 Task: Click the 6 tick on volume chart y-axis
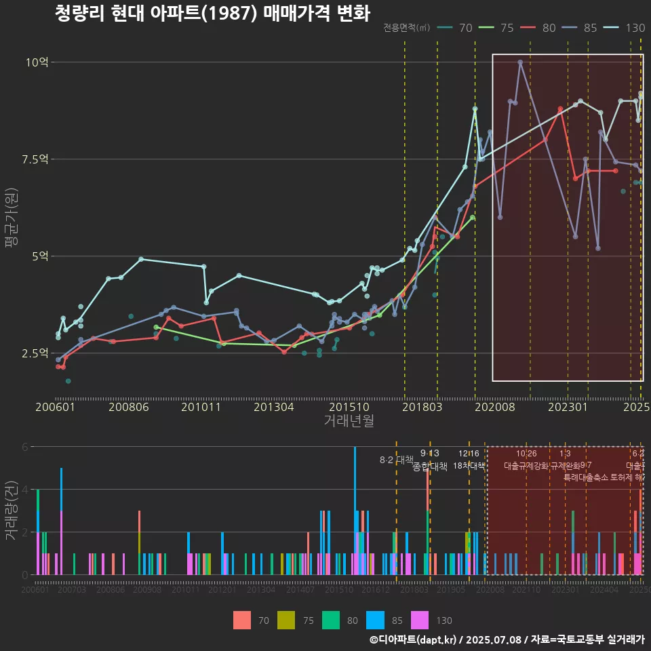click(x=25, y=447)
